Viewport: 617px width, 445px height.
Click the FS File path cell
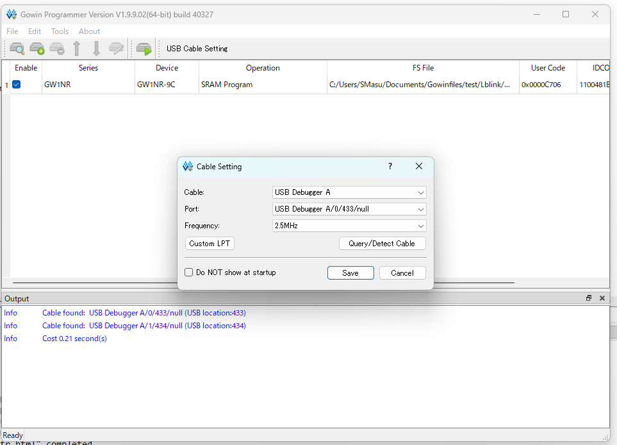(423, 84)
